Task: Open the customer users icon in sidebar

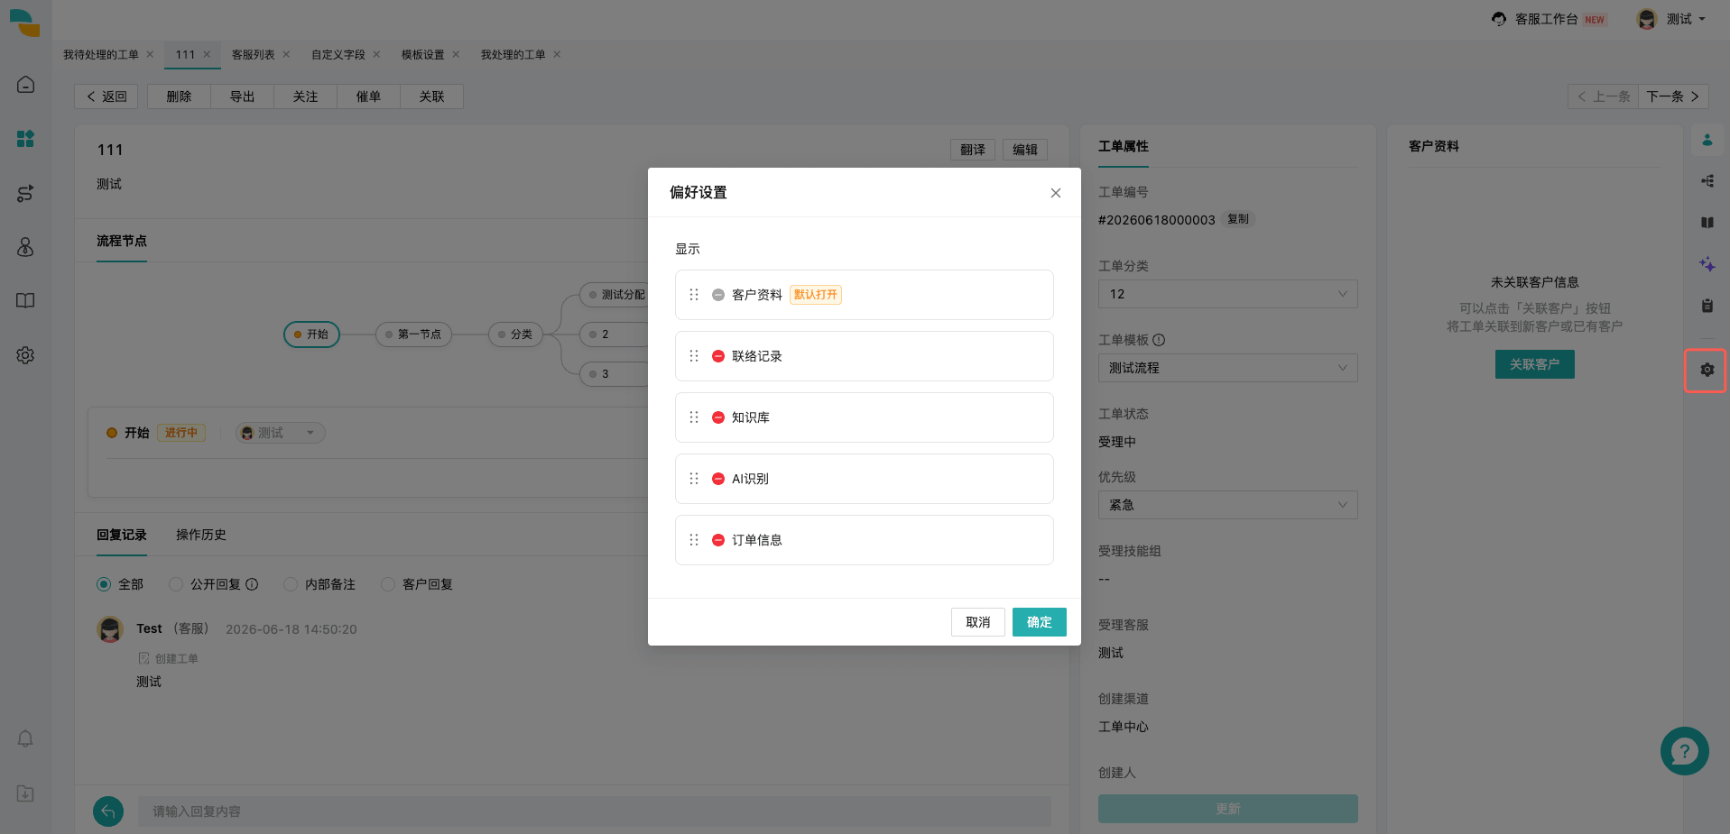Action: pyautogui.click(x=25, y=247)
